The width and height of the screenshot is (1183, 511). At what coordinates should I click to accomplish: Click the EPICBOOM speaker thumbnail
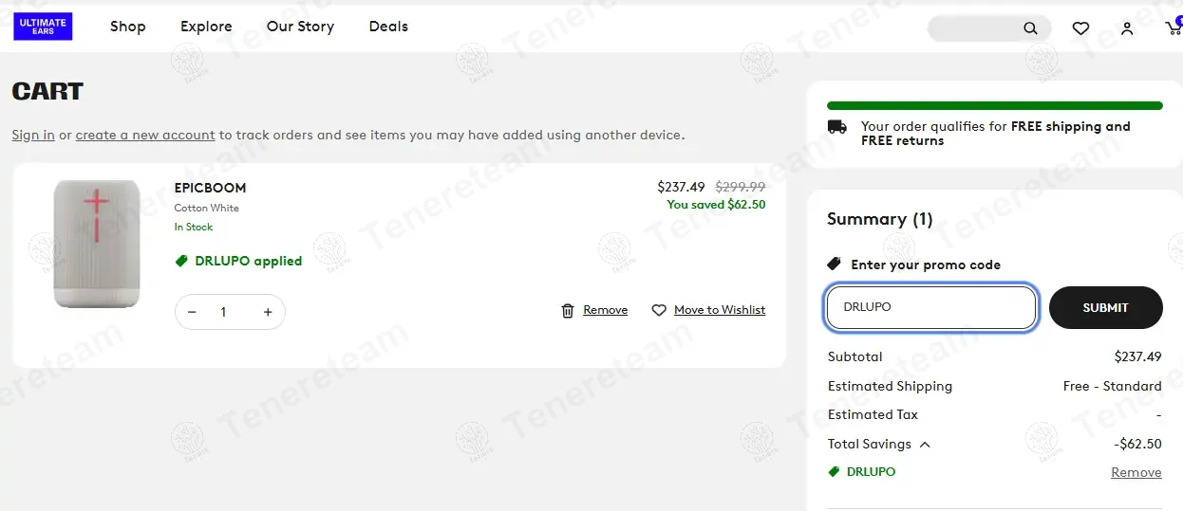tap(97, 244)
